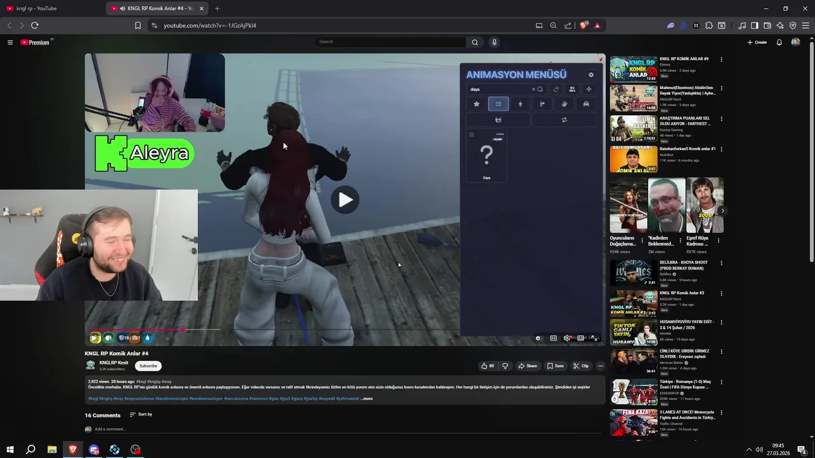
Task: Dislike the video thumbs-down button
Action: tap(506, 366)
